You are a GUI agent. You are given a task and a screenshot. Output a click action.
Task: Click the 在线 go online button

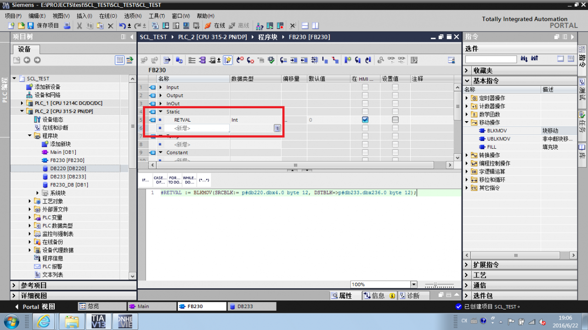[215, 26]
